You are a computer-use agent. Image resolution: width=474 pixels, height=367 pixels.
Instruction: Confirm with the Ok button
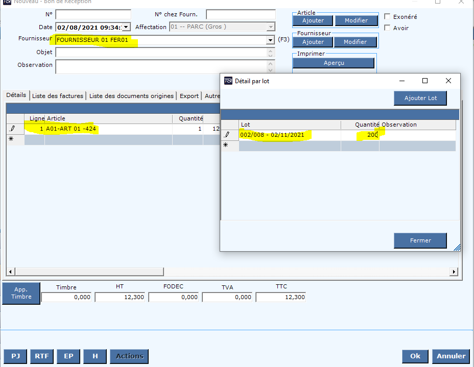pos(415,356)
